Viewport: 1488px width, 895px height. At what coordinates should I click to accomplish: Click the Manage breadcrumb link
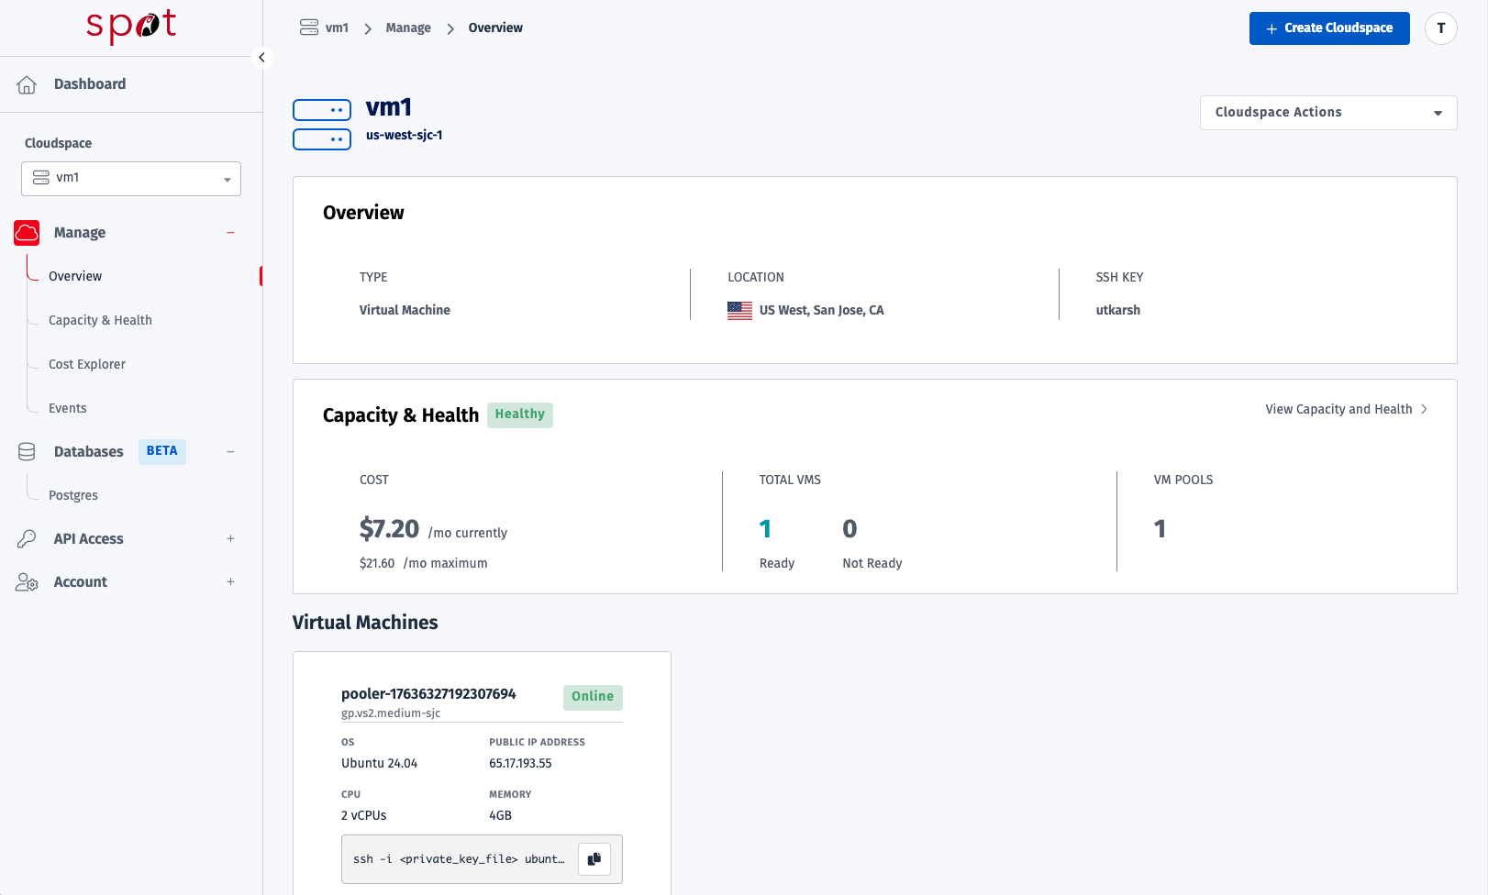(x=408, y=28)
